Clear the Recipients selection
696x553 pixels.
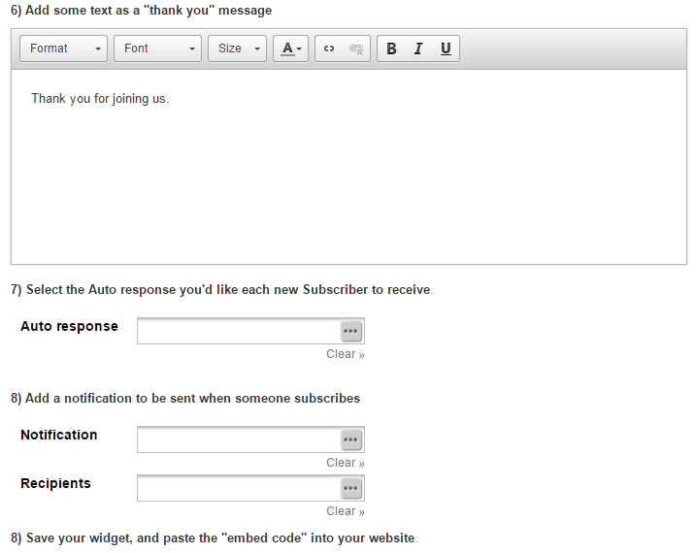[x=345, y=511]
